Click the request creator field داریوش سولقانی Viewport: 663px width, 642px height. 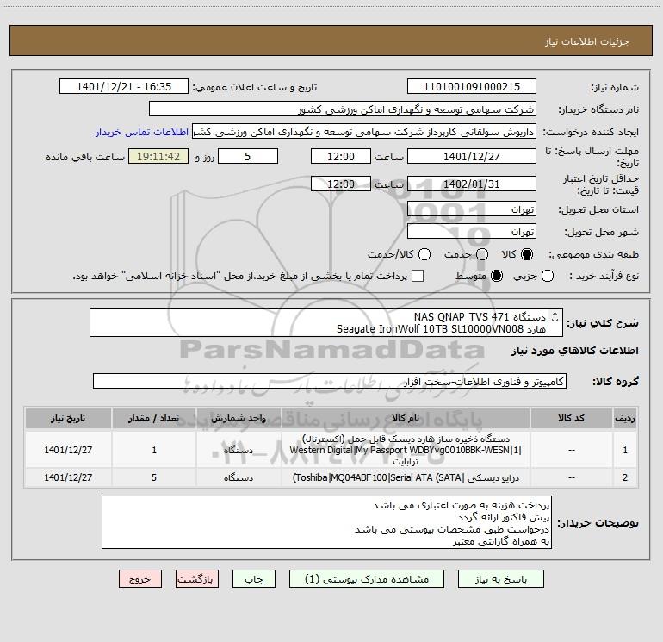[x=364, y=132]
